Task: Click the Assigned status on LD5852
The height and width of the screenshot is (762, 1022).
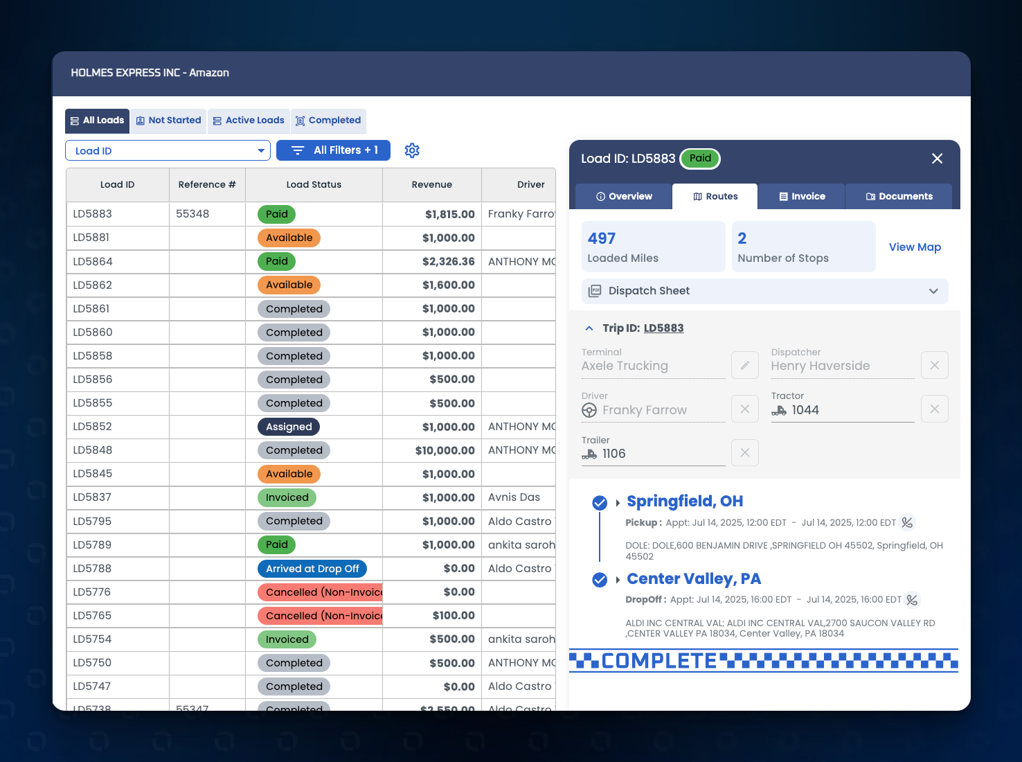Action: pyautogui.click(x=289, y=427)
